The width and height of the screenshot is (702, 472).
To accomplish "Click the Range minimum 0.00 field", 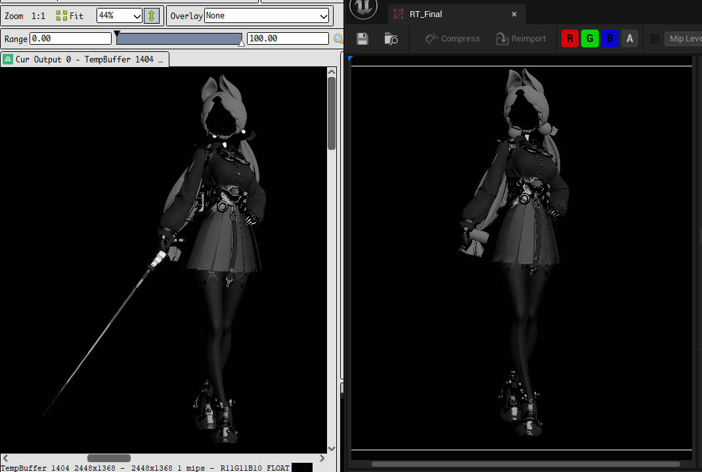I will [70, 39].
